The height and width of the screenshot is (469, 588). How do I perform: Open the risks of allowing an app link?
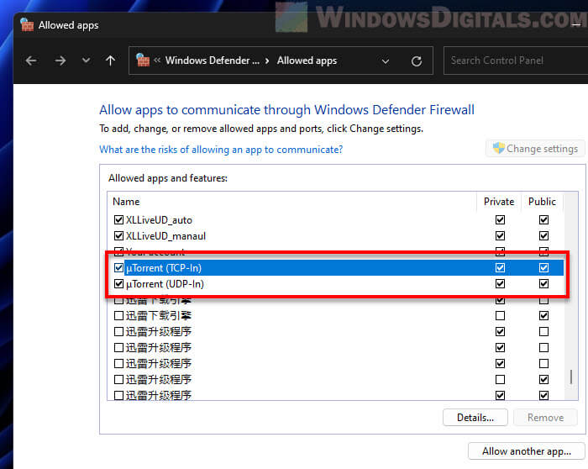pos(221,150)
